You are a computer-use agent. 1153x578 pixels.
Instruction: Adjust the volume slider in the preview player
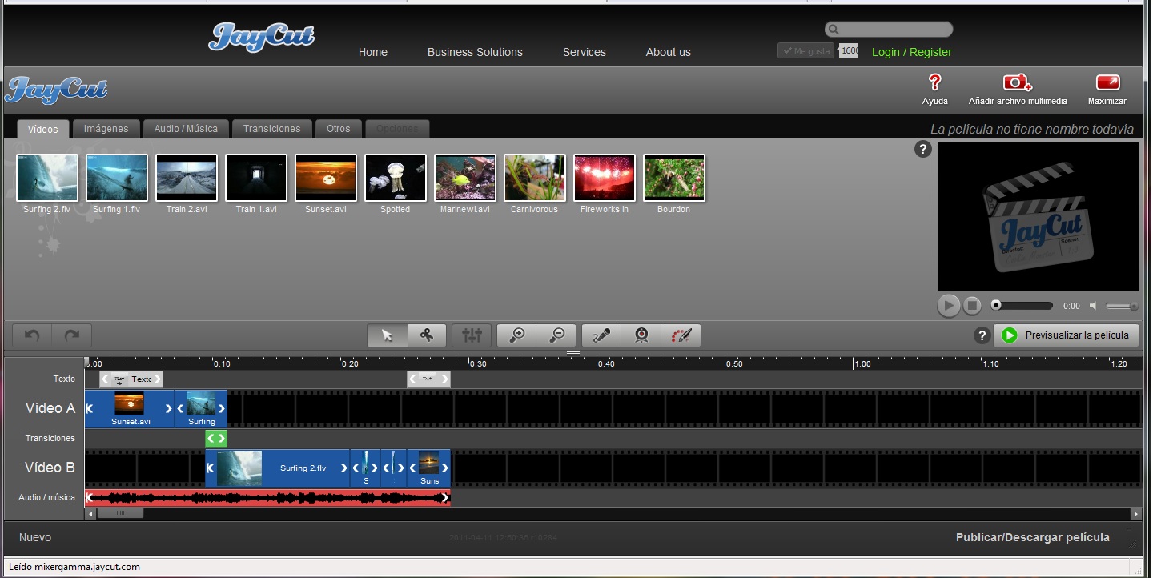1120,305
